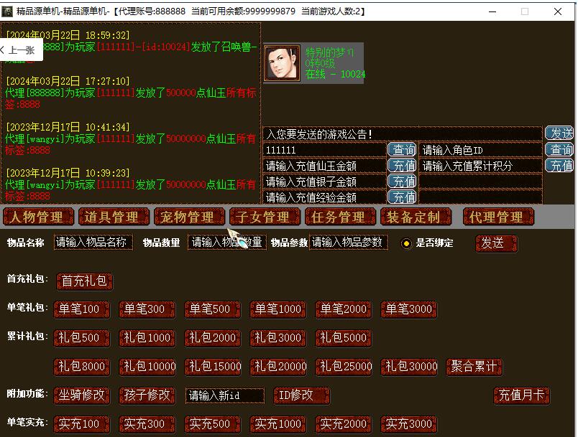This screenshot has height=437, width=578.
Task: Click the 首充礼包 button
Action: coord(85,281)
